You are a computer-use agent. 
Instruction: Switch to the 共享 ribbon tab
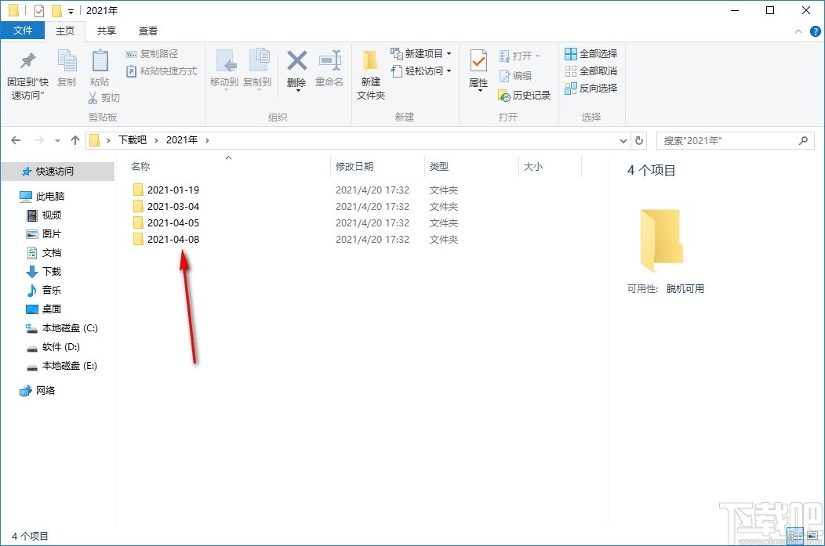[x=105, y=31]
